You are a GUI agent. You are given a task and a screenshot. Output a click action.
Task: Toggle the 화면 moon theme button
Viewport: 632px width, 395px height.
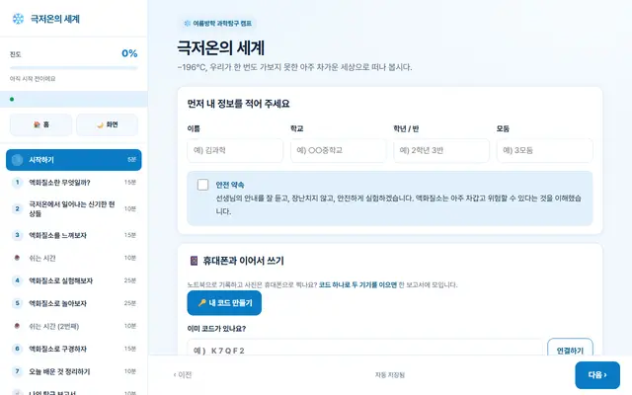tap(108, 124)
